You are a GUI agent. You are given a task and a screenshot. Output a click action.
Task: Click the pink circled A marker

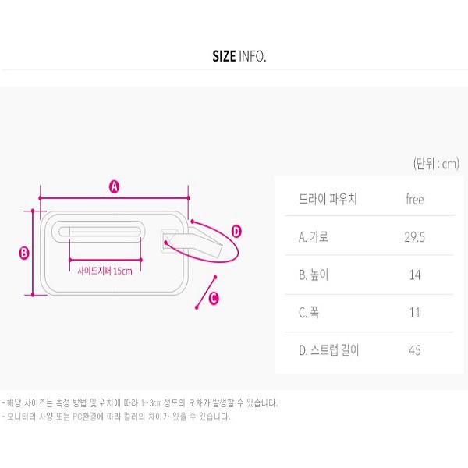pos(114,187)
